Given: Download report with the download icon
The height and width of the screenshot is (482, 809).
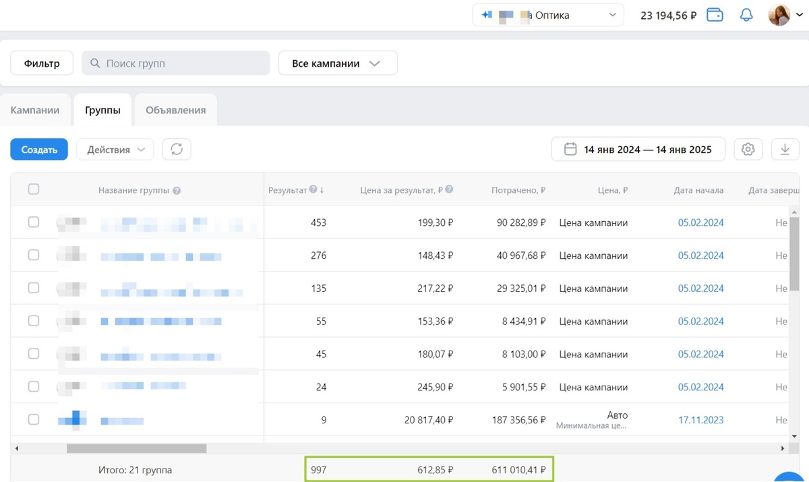Looking at the screenshot, I should (785, 149).
